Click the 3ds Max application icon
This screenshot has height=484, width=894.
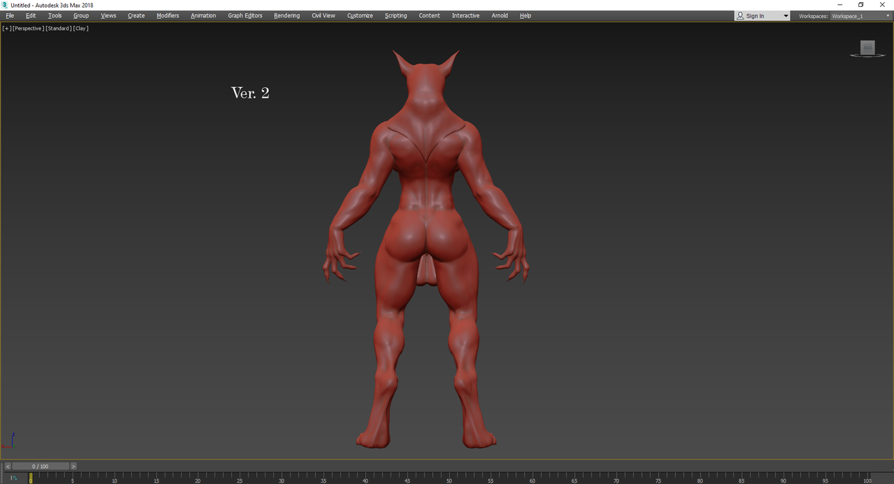[5, 5]
